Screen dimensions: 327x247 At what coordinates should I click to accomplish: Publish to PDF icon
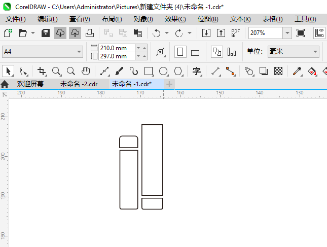coord(236,33)
